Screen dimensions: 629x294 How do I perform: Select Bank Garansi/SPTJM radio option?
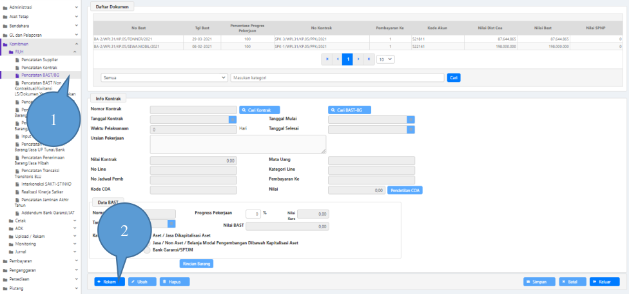148,250
